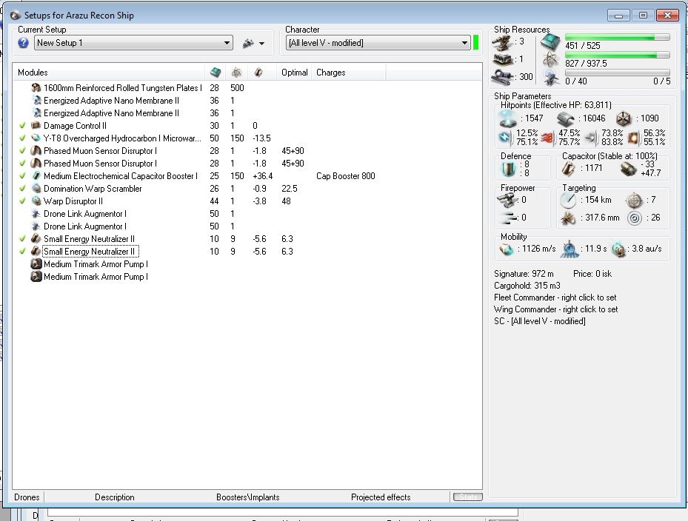Click the ship setup options icon
The height and width of the screenshot is (521, 688).
pyautogui.click(x=248, y=43)
